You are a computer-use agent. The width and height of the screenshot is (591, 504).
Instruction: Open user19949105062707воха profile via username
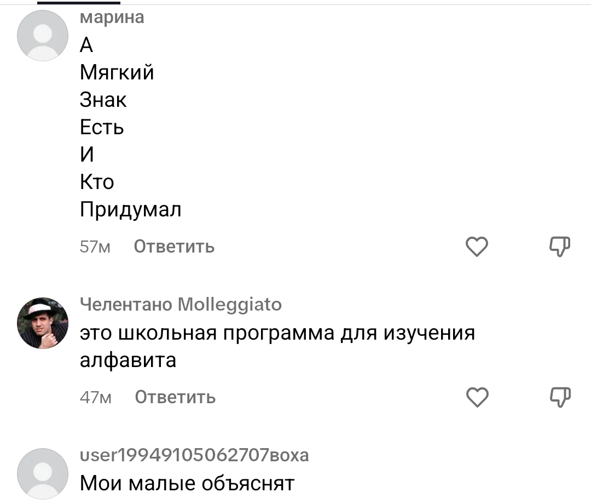coord(194,455)
